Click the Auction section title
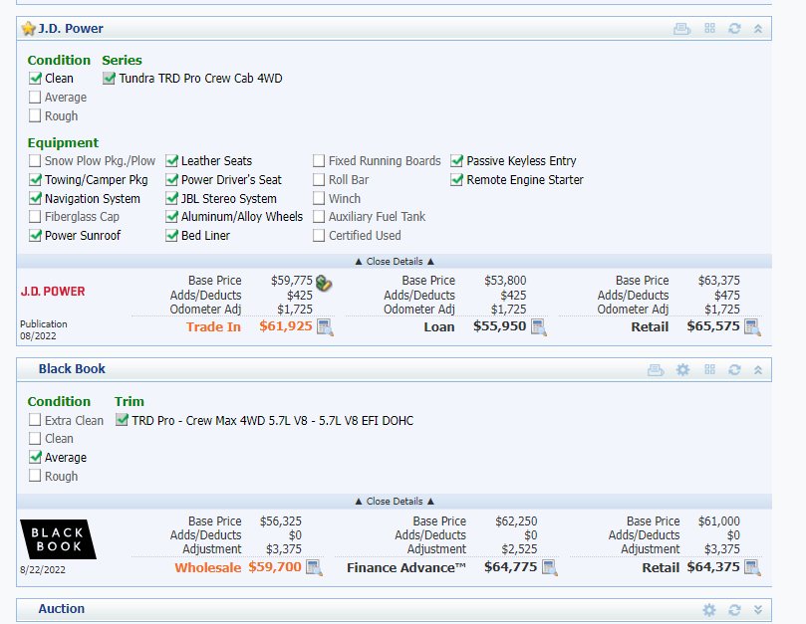 tap(61, 609)
